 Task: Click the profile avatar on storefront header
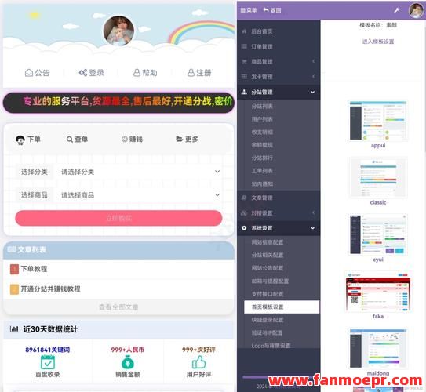118,31
